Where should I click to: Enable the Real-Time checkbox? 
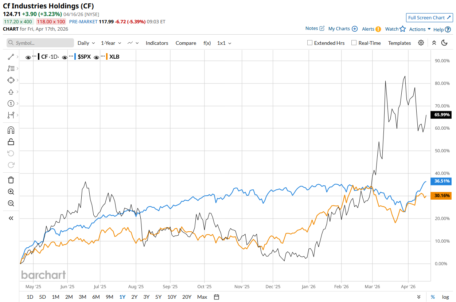click(354, 43)
